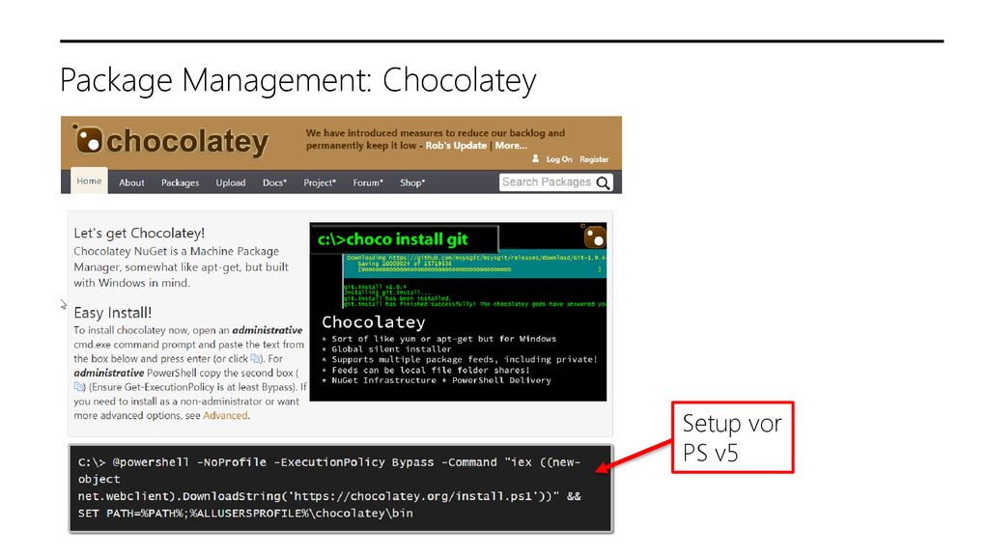Image resolution: width=989 pixels, height=556 pixels.
Task: Open the Rob's Update link
Action: pos(456,146)
